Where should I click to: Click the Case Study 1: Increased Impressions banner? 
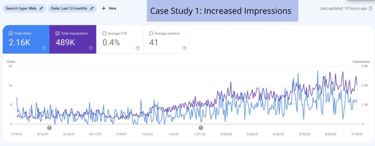click(222, 11)
